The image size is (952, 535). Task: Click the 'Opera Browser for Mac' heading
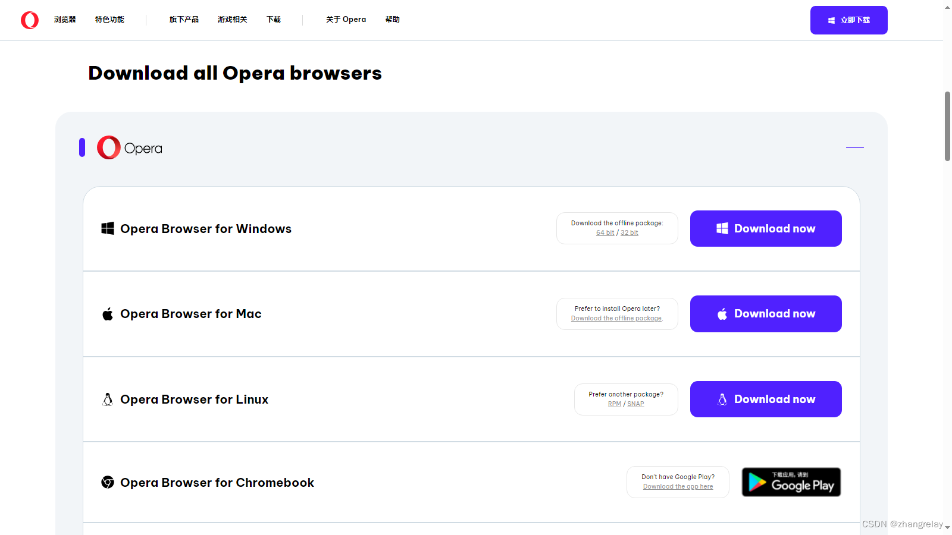coord(191,314)
